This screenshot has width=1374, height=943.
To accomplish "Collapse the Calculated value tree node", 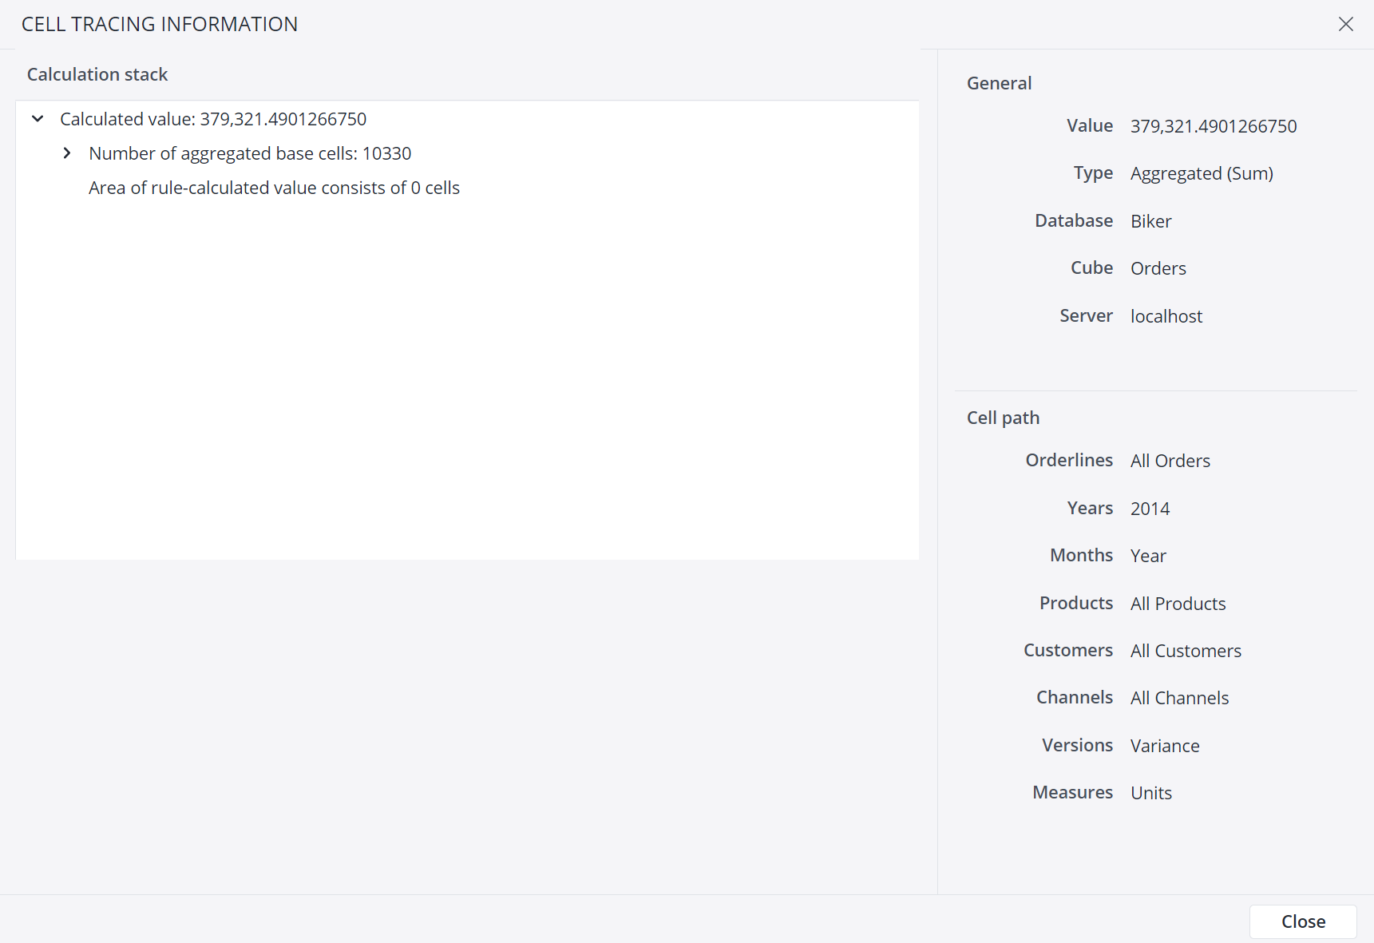I will pyautogui.click(x=38, y=119).
